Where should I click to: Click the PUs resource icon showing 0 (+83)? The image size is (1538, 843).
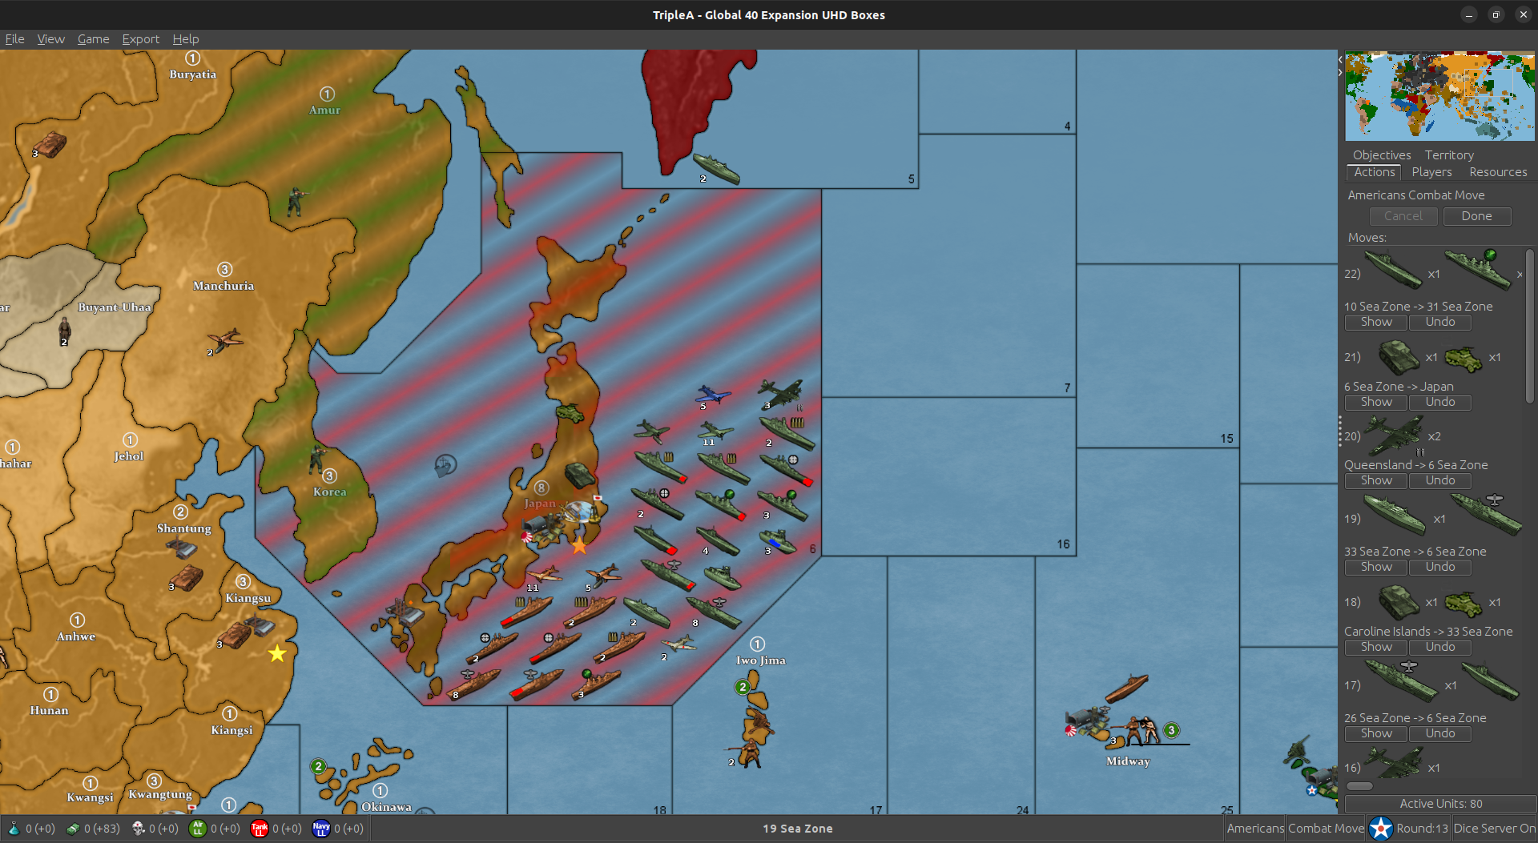73,829
